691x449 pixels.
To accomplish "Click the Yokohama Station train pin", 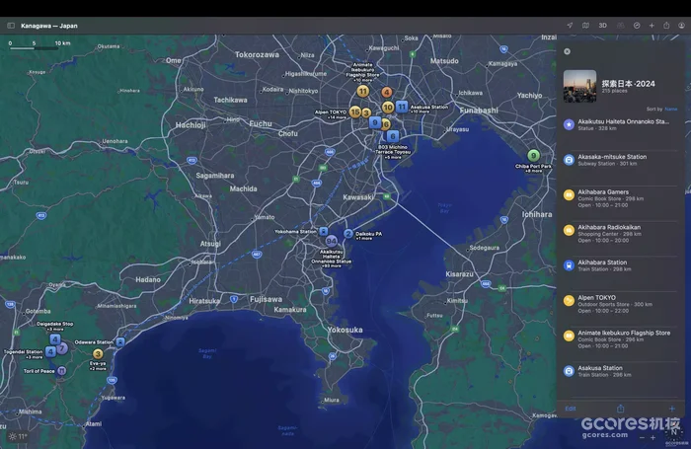I will click(x=324, y=231).
